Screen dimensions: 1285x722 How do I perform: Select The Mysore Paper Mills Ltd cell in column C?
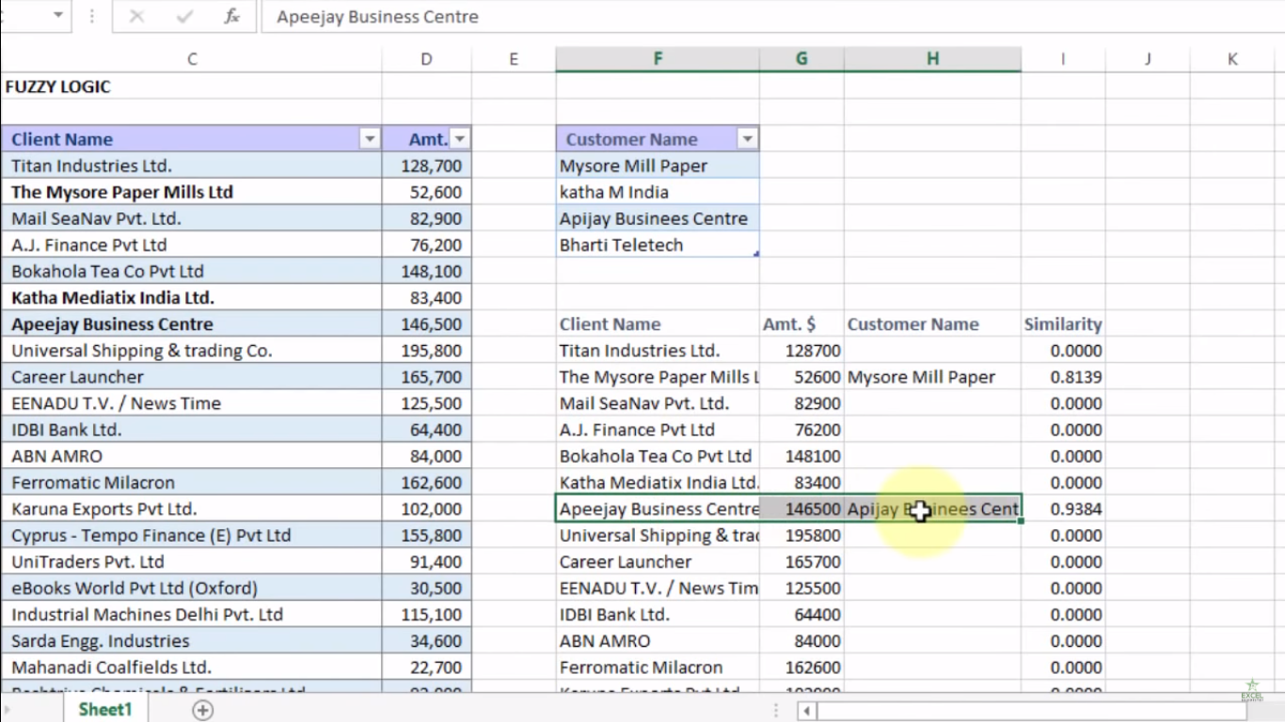pyautogui.click(x=192, y=192)
